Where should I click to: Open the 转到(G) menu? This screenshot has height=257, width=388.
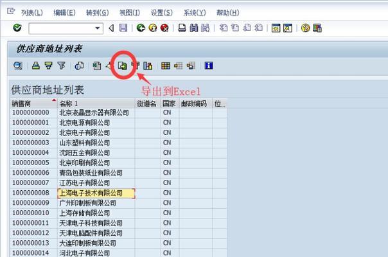tap(98, 12)
